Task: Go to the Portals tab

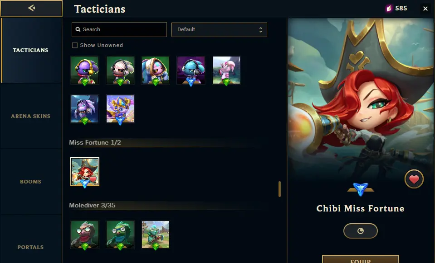Action: [x=31, y=247]
